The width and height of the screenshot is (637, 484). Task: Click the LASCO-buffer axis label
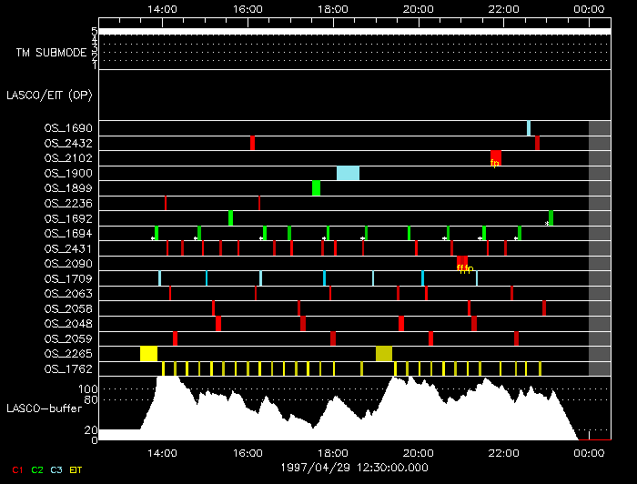click(44, 409)
